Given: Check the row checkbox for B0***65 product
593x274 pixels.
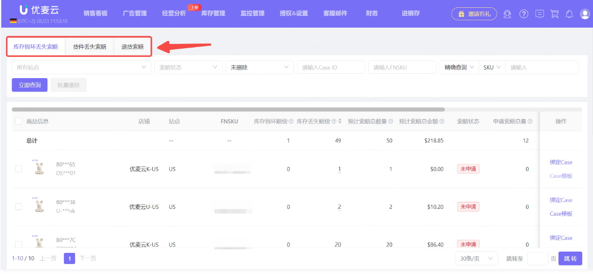Looking at the screenshot, I should pos(19,169).
